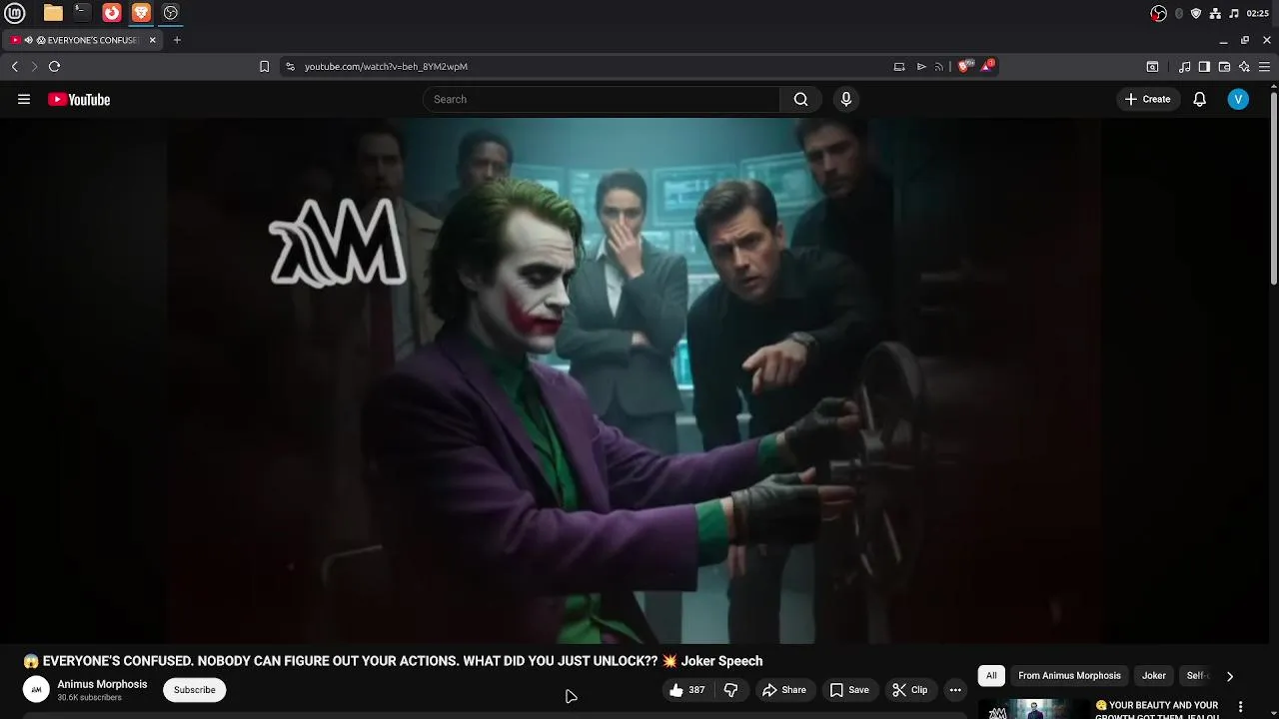
Task: Select the All filter chip
Action: [x=991, y=676]
